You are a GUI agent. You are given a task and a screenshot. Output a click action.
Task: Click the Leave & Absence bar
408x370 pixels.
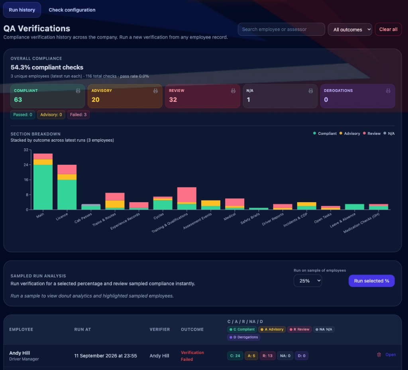point(354,207)
